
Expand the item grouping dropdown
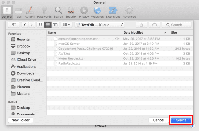click(x=67, y=25)
